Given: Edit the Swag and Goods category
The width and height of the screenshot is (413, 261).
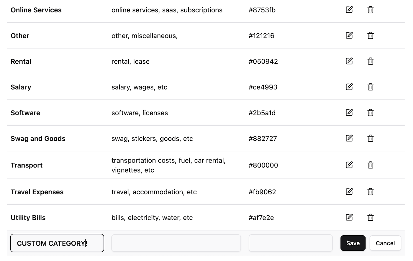Looking at the screenshot, I should point(349,138).
